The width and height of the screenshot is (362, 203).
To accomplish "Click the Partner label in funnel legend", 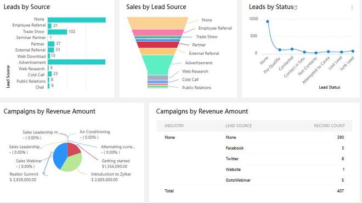I will [199, 45].
